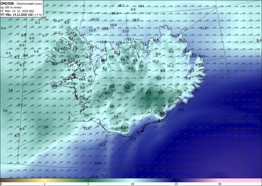This screenshot has width=262, height=186.
Task: Click the '10' label on the colour scale
Action: [x=132, y=184]
